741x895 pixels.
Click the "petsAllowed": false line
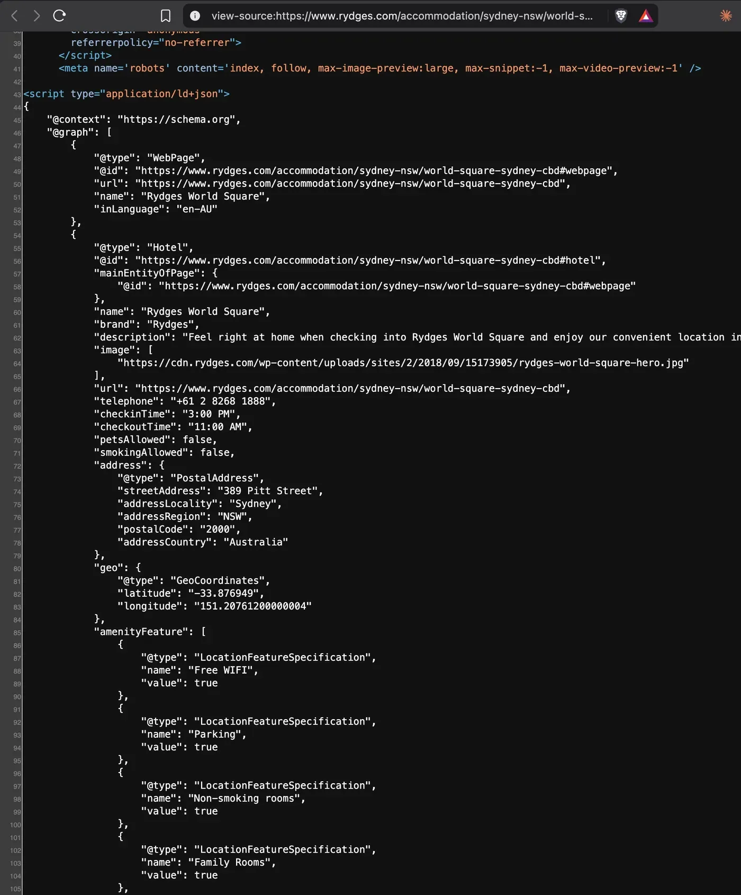tap(156, 440)
